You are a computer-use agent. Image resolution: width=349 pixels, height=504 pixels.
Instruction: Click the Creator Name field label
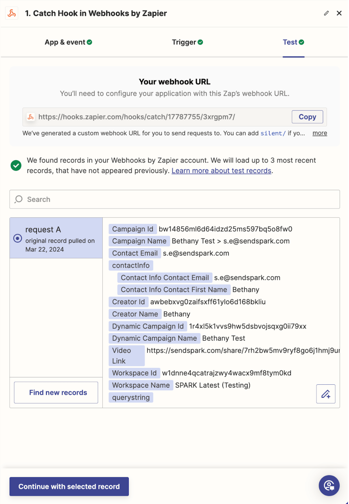135,314
